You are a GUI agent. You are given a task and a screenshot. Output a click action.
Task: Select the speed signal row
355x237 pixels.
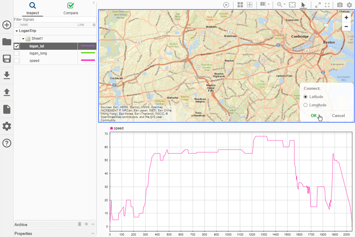55,60
